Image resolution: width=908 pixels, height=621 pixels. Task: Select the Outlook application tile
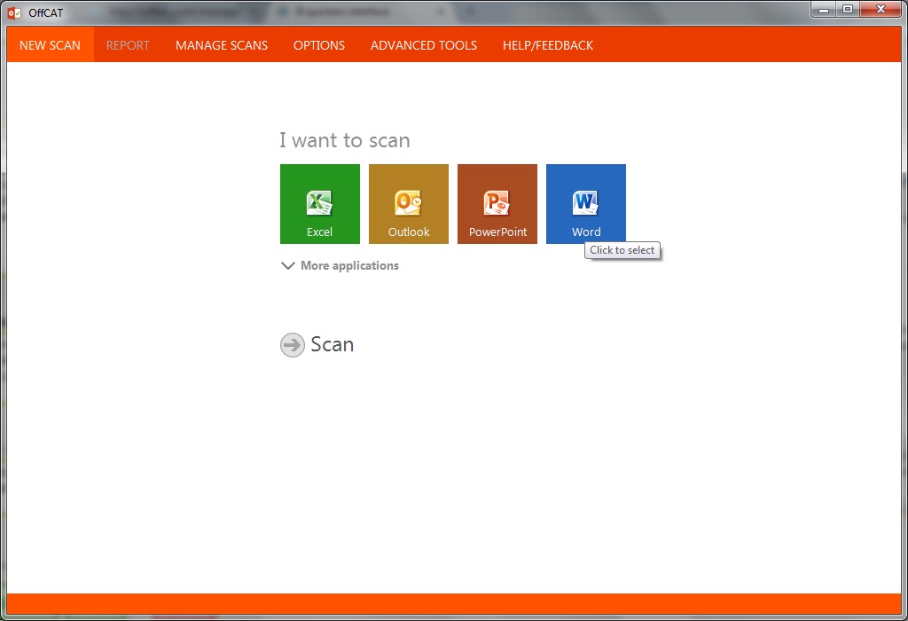(x=408, y=203)
